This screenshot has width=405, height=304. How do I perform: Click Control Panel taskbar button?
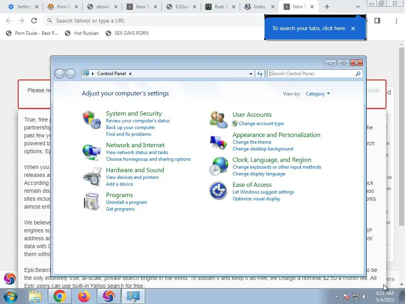[133, 296]
